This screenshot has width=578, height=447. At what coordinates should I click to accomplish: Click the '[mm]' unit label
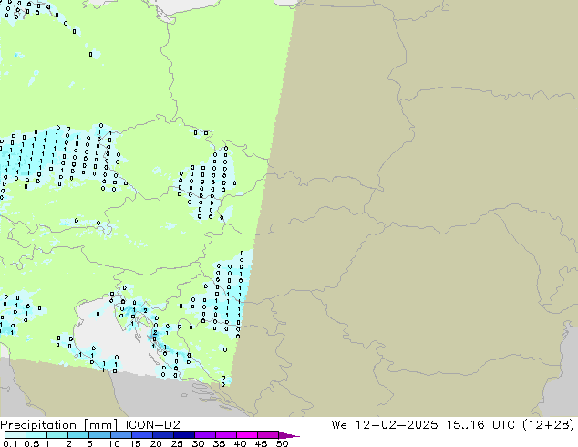101,425
